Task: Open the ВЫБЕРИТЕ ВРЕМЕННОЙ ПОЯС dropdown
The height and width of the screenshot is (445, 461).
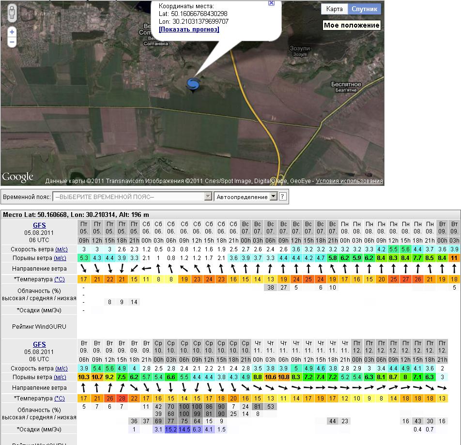Action: click(x=133, y=197)
